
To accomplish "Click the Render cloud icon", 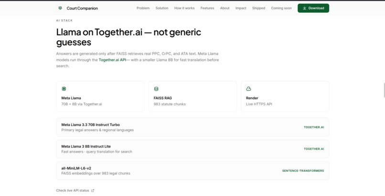I will click(248, 89).
